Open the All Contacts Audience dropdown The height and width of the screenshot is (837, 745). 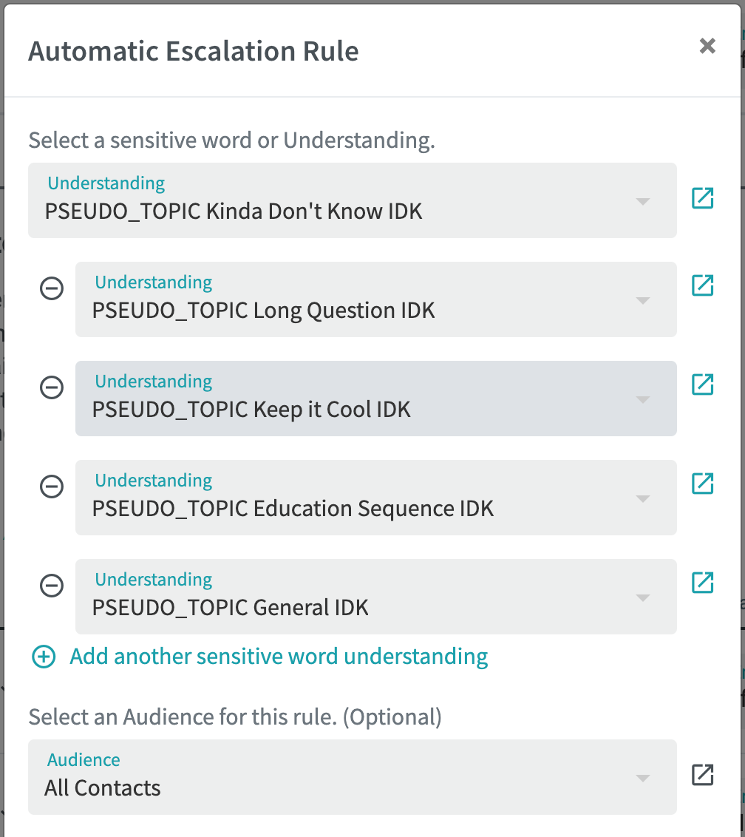point(353,777)
